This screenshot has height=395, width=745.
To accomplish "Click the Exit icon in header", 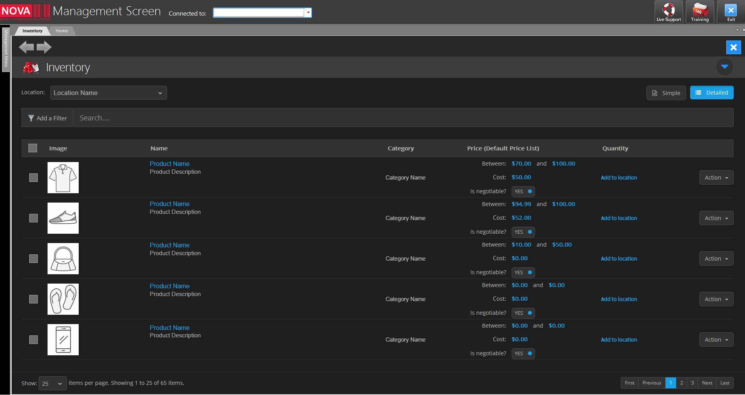I will click(731, 11).
